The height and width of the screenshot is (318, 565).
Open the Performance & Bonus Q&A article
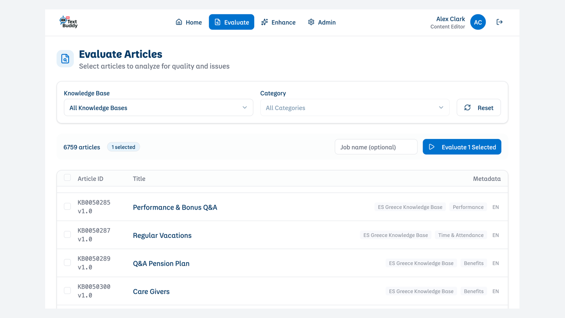[x=175, y=207]
